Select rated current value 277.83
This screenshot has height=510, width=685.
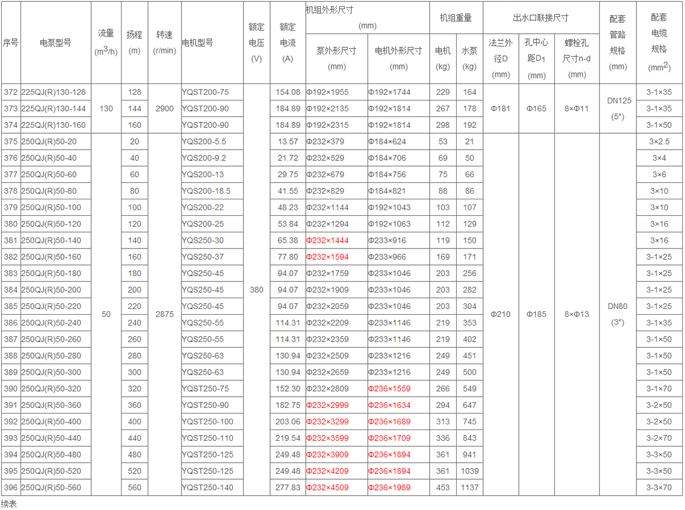288,488
